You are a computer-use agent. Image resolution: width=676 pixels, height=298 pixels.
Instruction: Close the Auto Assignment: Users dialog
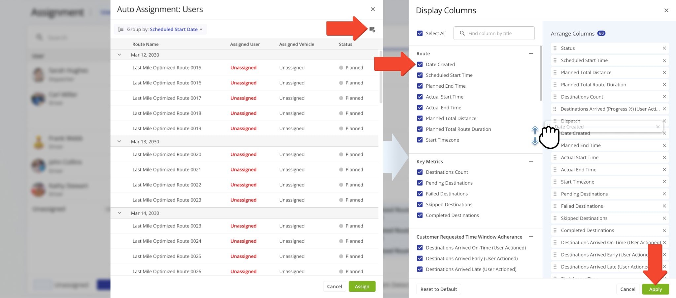(x=373, y=9)
